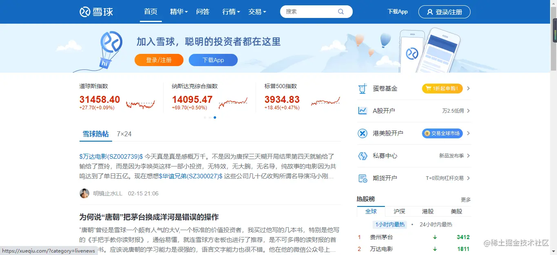Click the search magnifier icon
This screenshot has height=255, width=557.
point(341,11)
